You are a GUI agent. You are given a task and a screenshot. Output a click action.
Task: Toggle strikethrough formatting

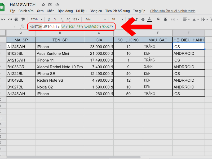[143, 19]
